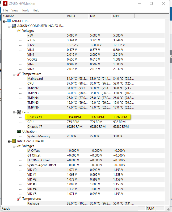Image resolution: width=172 pixels, height=212 pixels.
Task: Select the VID #3 row
Action: coord(96,184)
